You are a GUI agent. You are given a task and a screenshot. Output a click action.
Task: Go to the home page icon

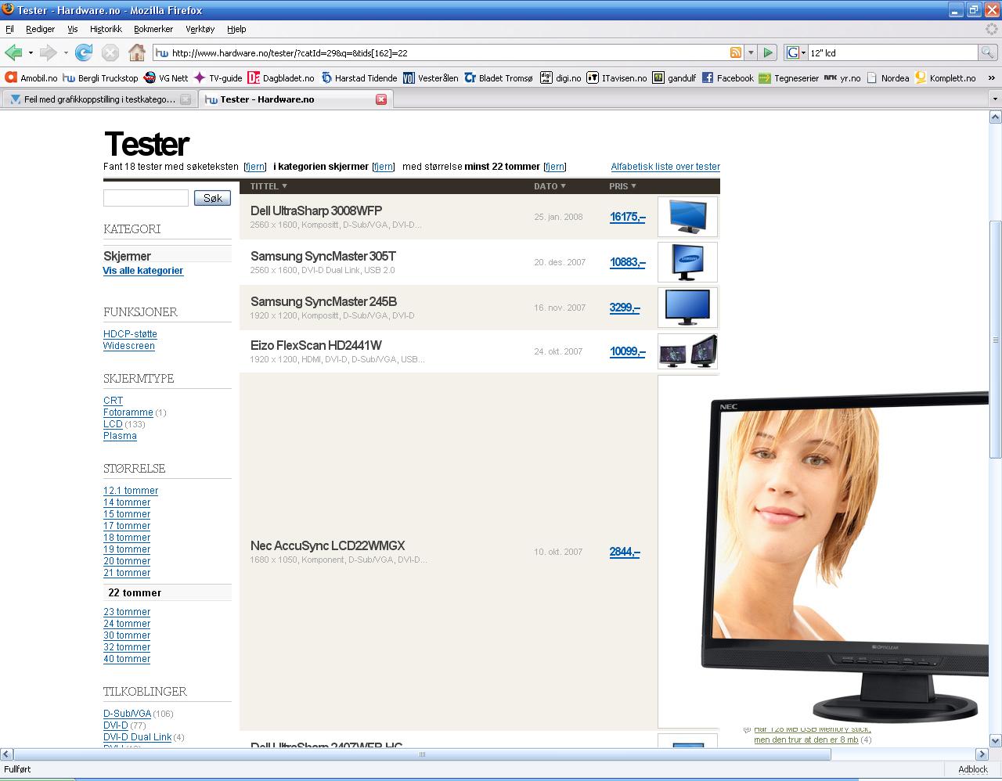point(137,52)
